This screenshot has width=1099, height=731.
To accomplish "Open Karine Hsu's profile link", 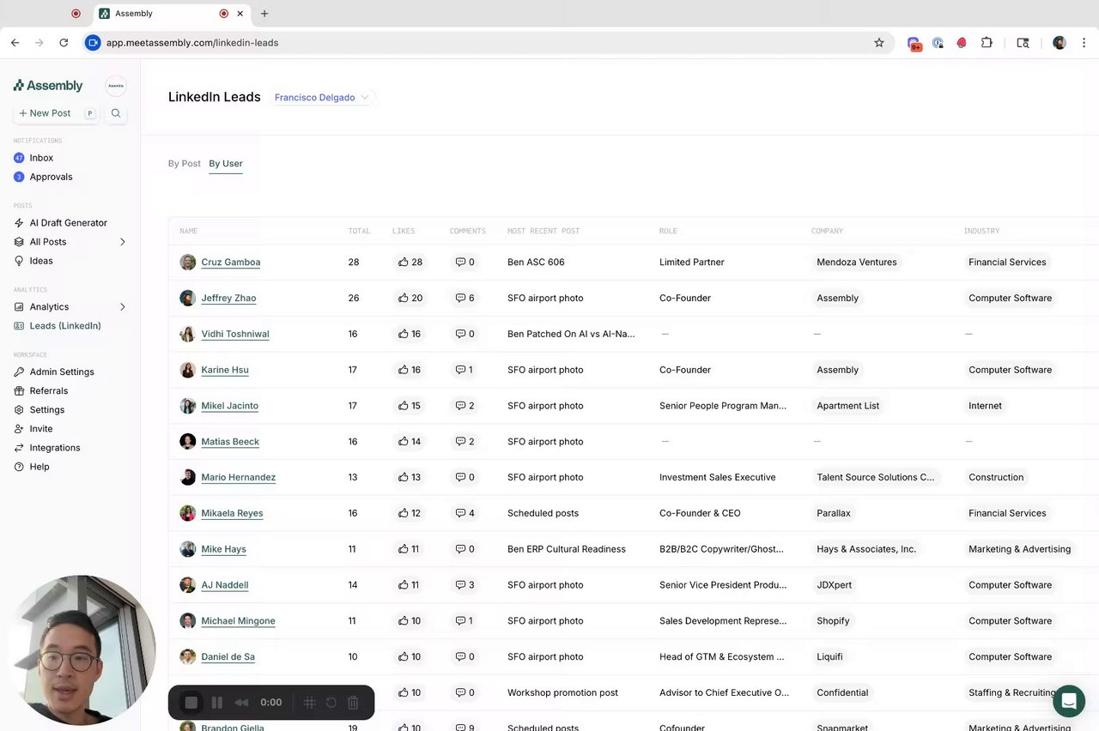I will coord(225,371).
